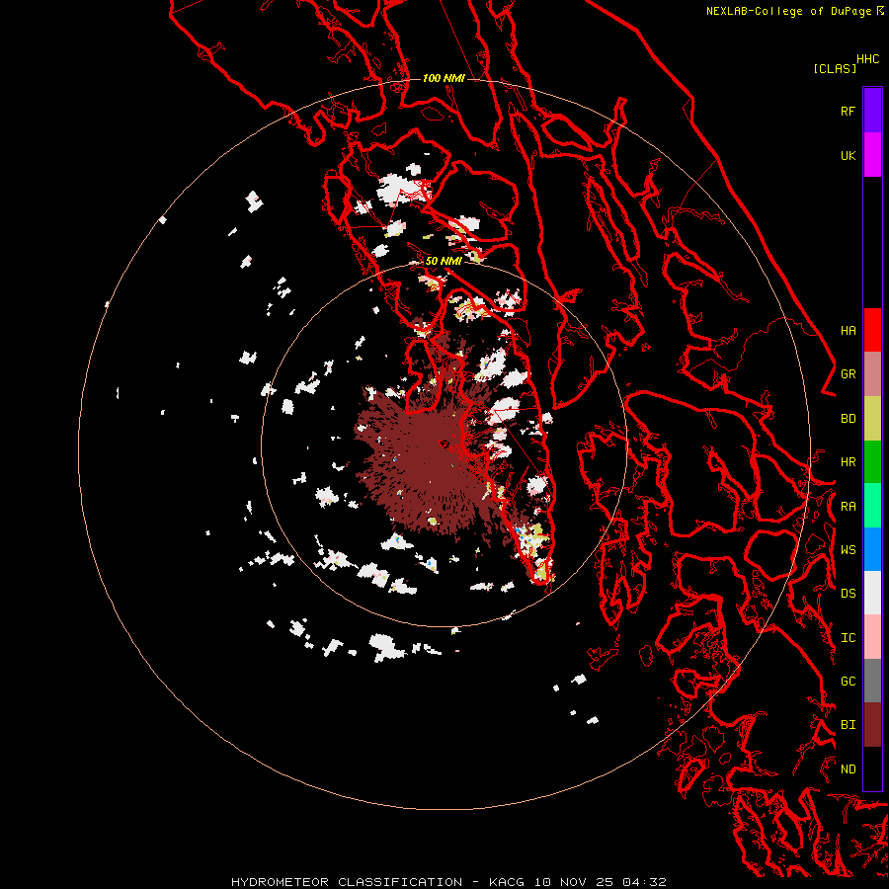Image resolution: width=889 pixels, height=889 pixels.
Task: Click the HA red legend swatch
Action: coord(872,330)
